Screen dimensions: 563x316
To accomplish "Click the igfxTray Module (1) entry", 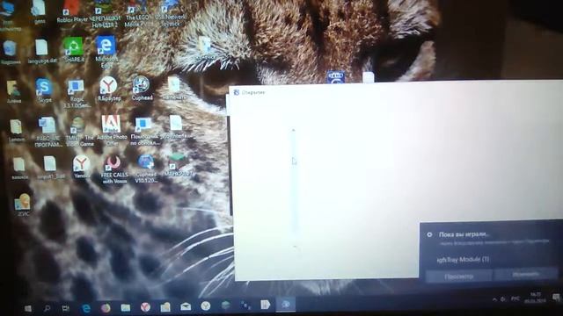I will [463, 260].
